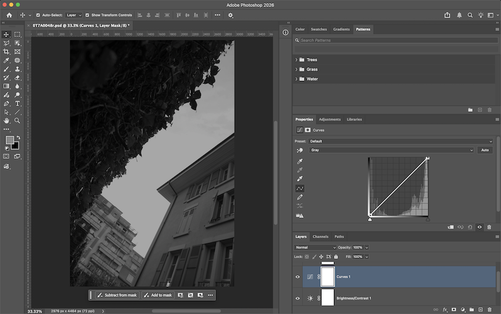This screenshot has height=314, width=501.
Task: Select the Move tool
Action: [x=6, y=34]
